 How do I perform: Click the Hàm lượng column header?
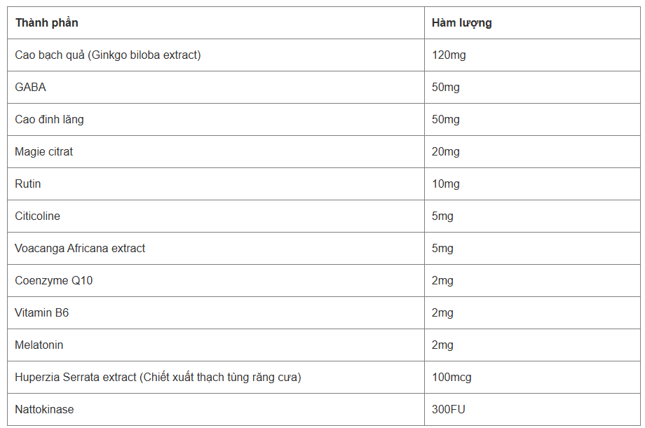click(x=462, y=23)
